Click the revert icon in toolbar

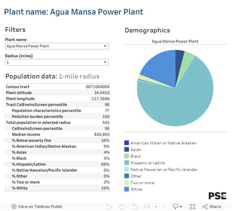(135, 207)
